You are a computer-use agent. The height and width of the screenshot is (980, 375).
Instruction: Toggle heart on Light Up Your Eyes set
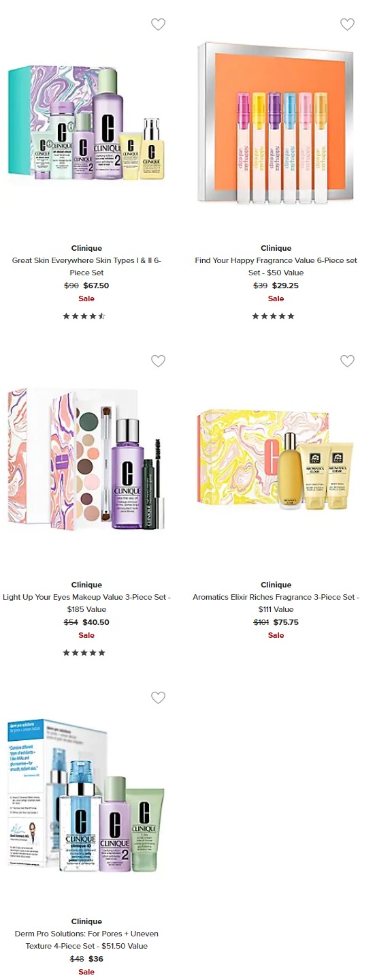tap(158, 361)
